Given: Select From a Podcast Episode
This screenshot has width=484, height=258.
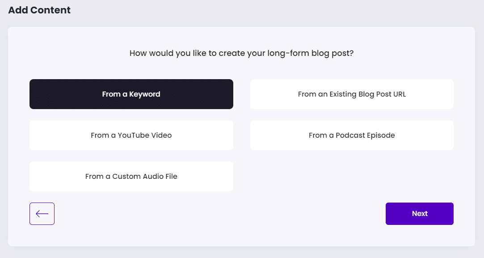Looking at the screenshot, I should (x=352, y=135).
